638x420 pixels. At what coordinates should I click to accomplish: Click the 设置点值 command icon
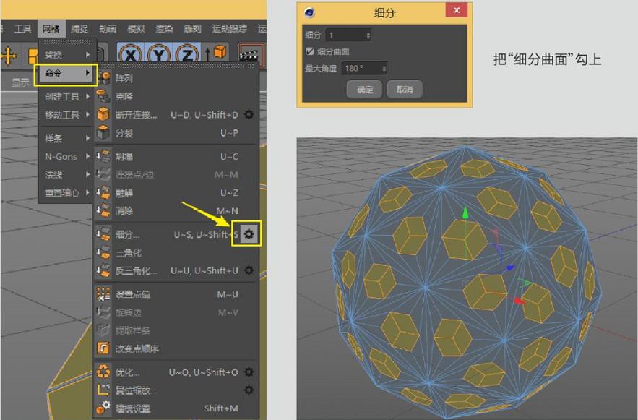103,294
